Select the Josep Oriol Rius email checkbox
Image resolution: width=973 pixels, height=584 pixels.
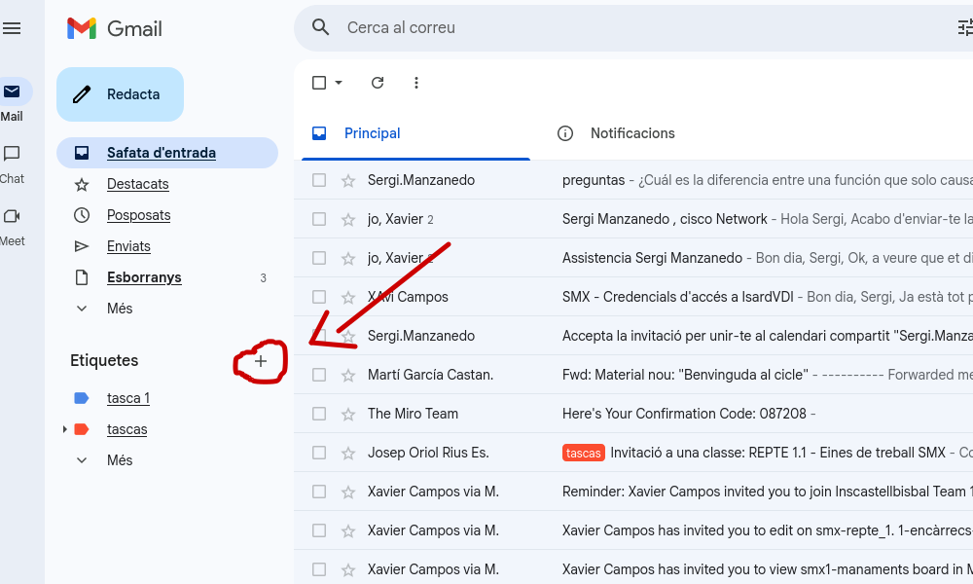point(319,453)
